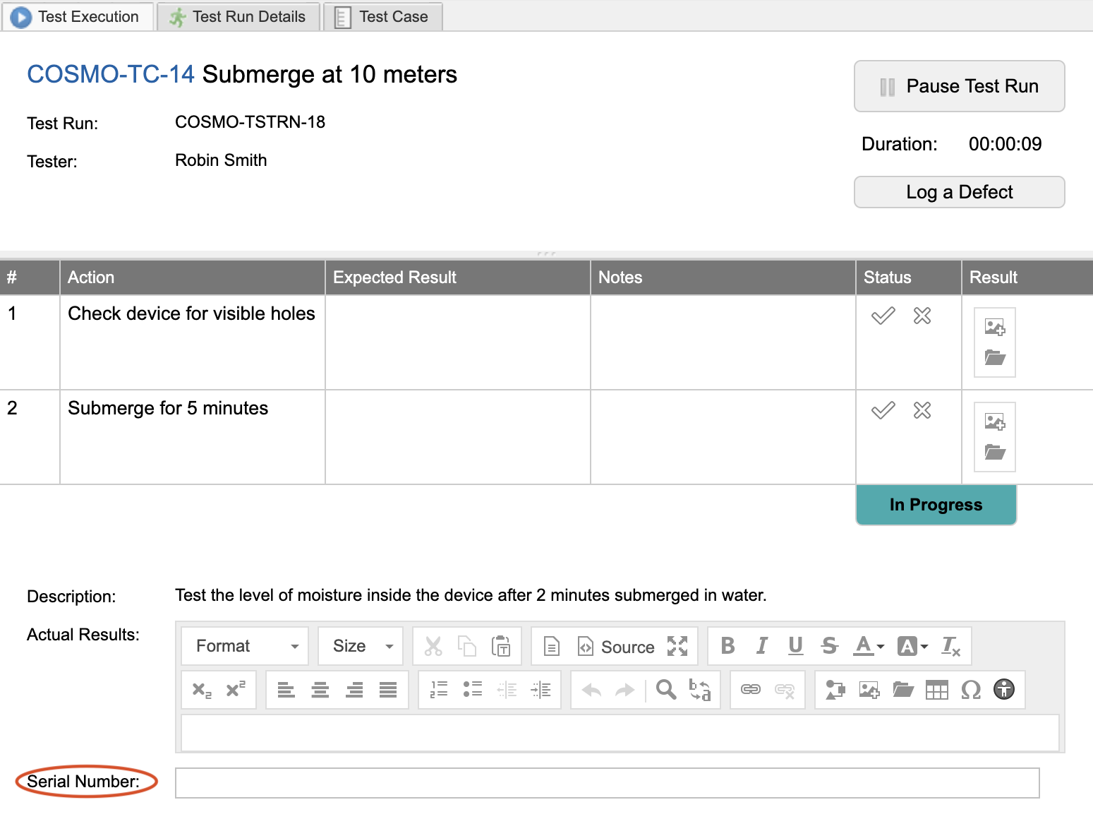Mark step 1 as passed with checkmark
Image resolution: width=1093 pixels, height=819 pixels.
883,316
